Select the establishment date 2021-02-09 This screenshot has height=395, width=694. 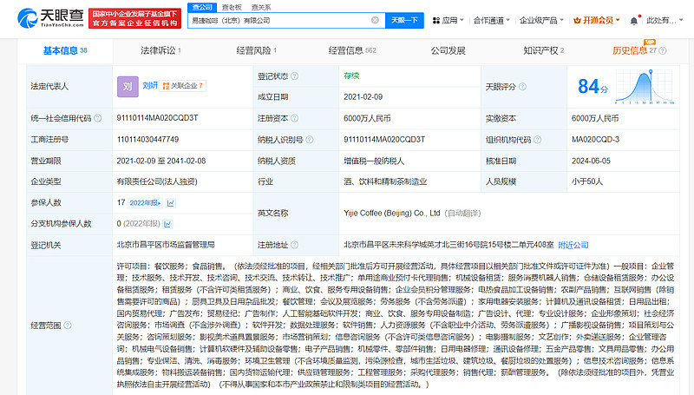click(363, 97)
